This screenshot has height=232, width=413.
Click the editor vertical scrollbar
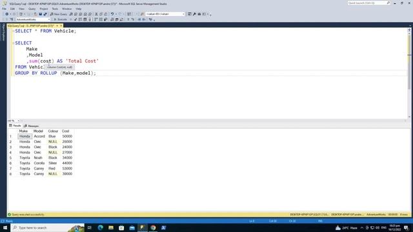pos(409,73)
